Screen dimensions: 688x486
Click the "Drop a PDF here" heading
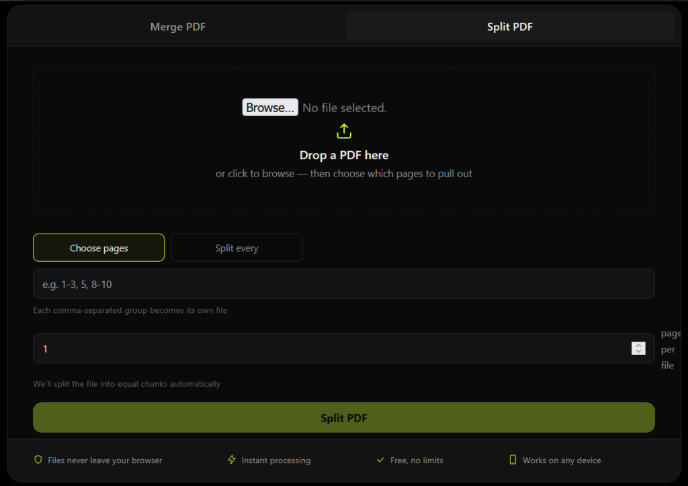click(344, 155)
